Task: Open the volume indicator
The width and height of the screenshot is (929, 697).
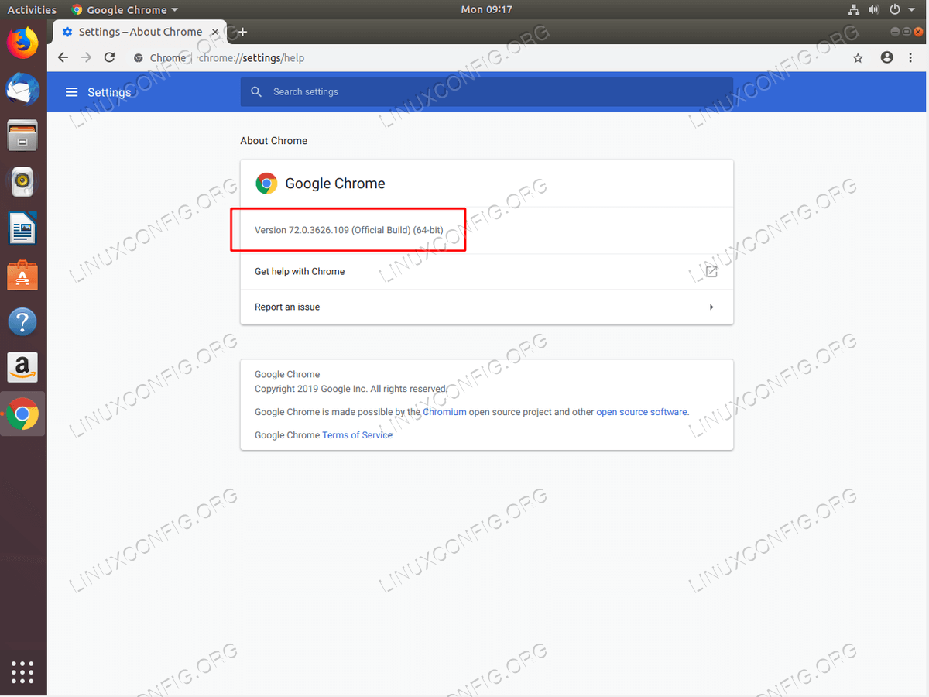Action: (874, 9)
